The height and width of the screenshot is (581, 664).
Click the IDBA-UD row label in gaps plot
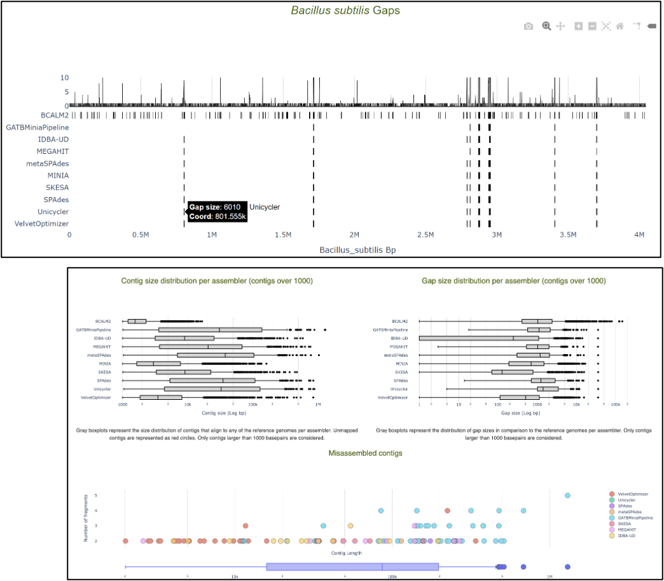(53, 139)
